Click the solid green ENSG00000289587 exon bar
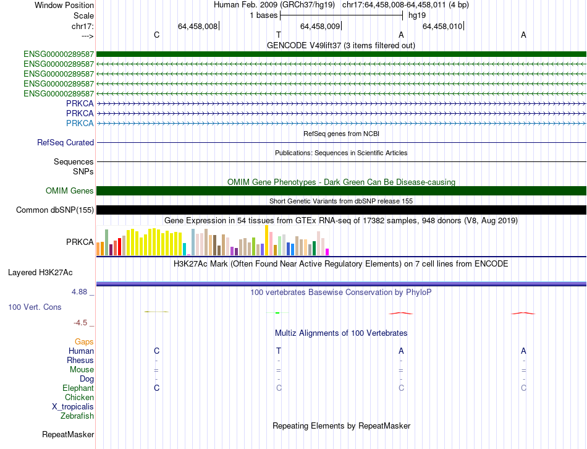The image size is (587, 449). point(341,54)
